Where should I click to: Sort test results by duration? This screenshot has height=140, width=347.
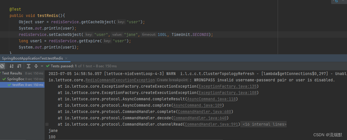point(19,66)
